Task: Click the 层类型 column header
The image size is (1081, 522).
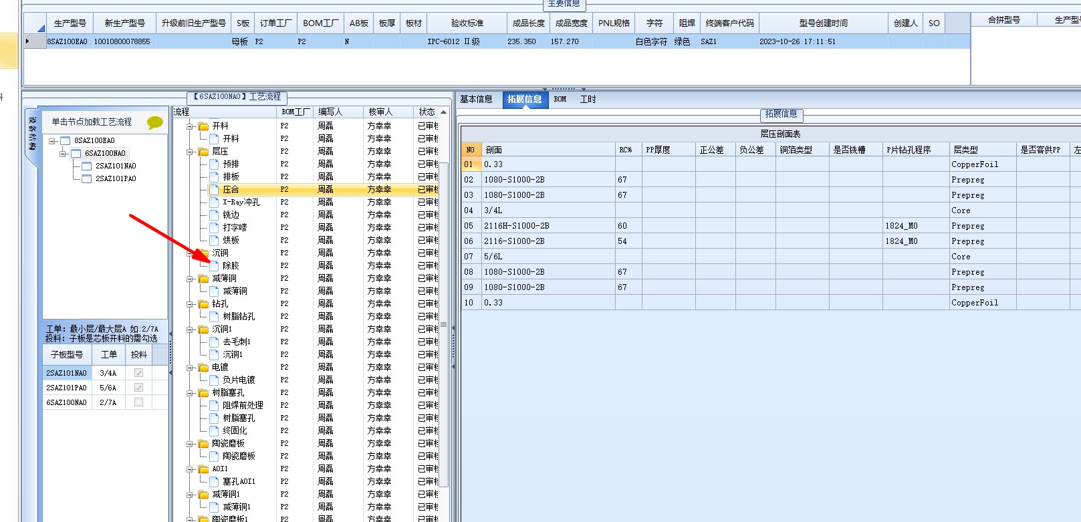Action: click(983, 150)
